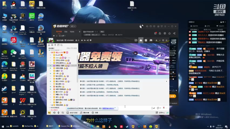Screen dimensions: 230x129
Task: Open the gamepad icon in YY header
Action: pos(151,40)
